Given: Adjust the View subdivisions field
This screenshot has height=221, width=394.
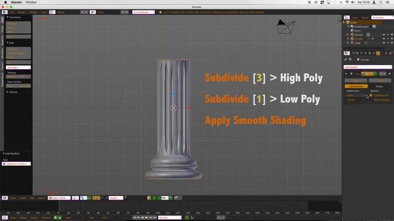Looking at the screenshot, I should click(355, 96).
